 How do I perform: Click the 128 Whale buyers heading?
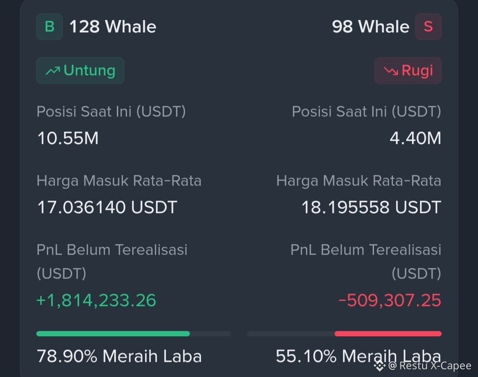[113, 27]
